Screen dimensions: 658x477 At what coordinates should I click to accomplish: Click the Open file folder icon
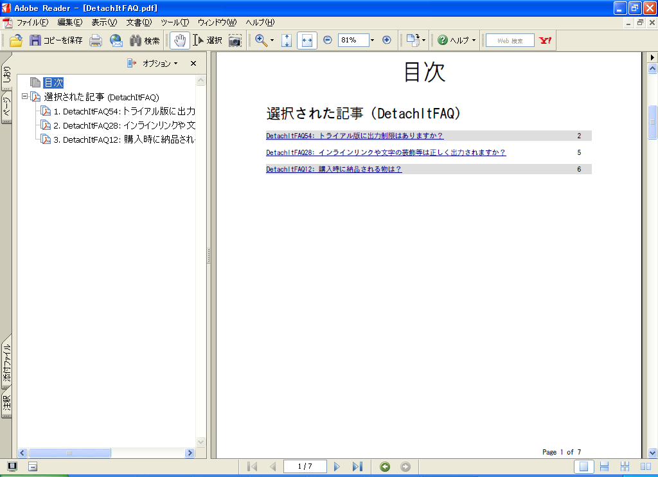(16, 40)
